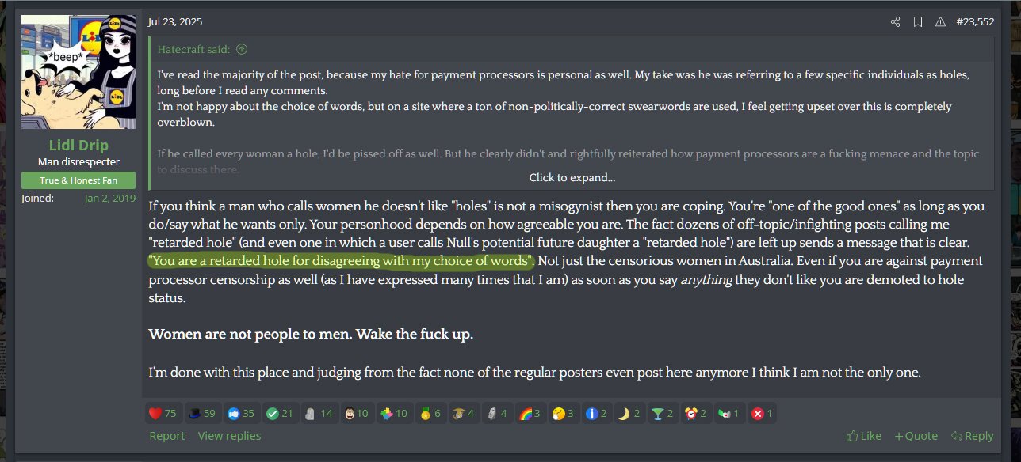
Task: Expand the quoted Hatecraft post
Action: tap(572, 177)
